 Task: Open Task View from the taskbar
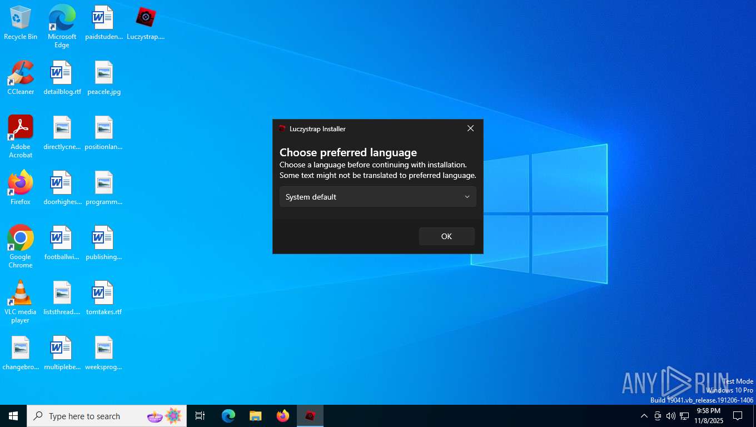[200, 416]
